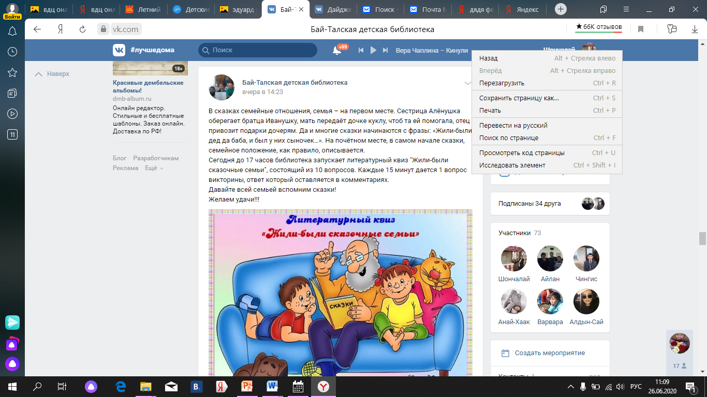The height and width of the screenshot is (397, 707).
Task: Show hidden system tray icons
Action: pos(571,386)
